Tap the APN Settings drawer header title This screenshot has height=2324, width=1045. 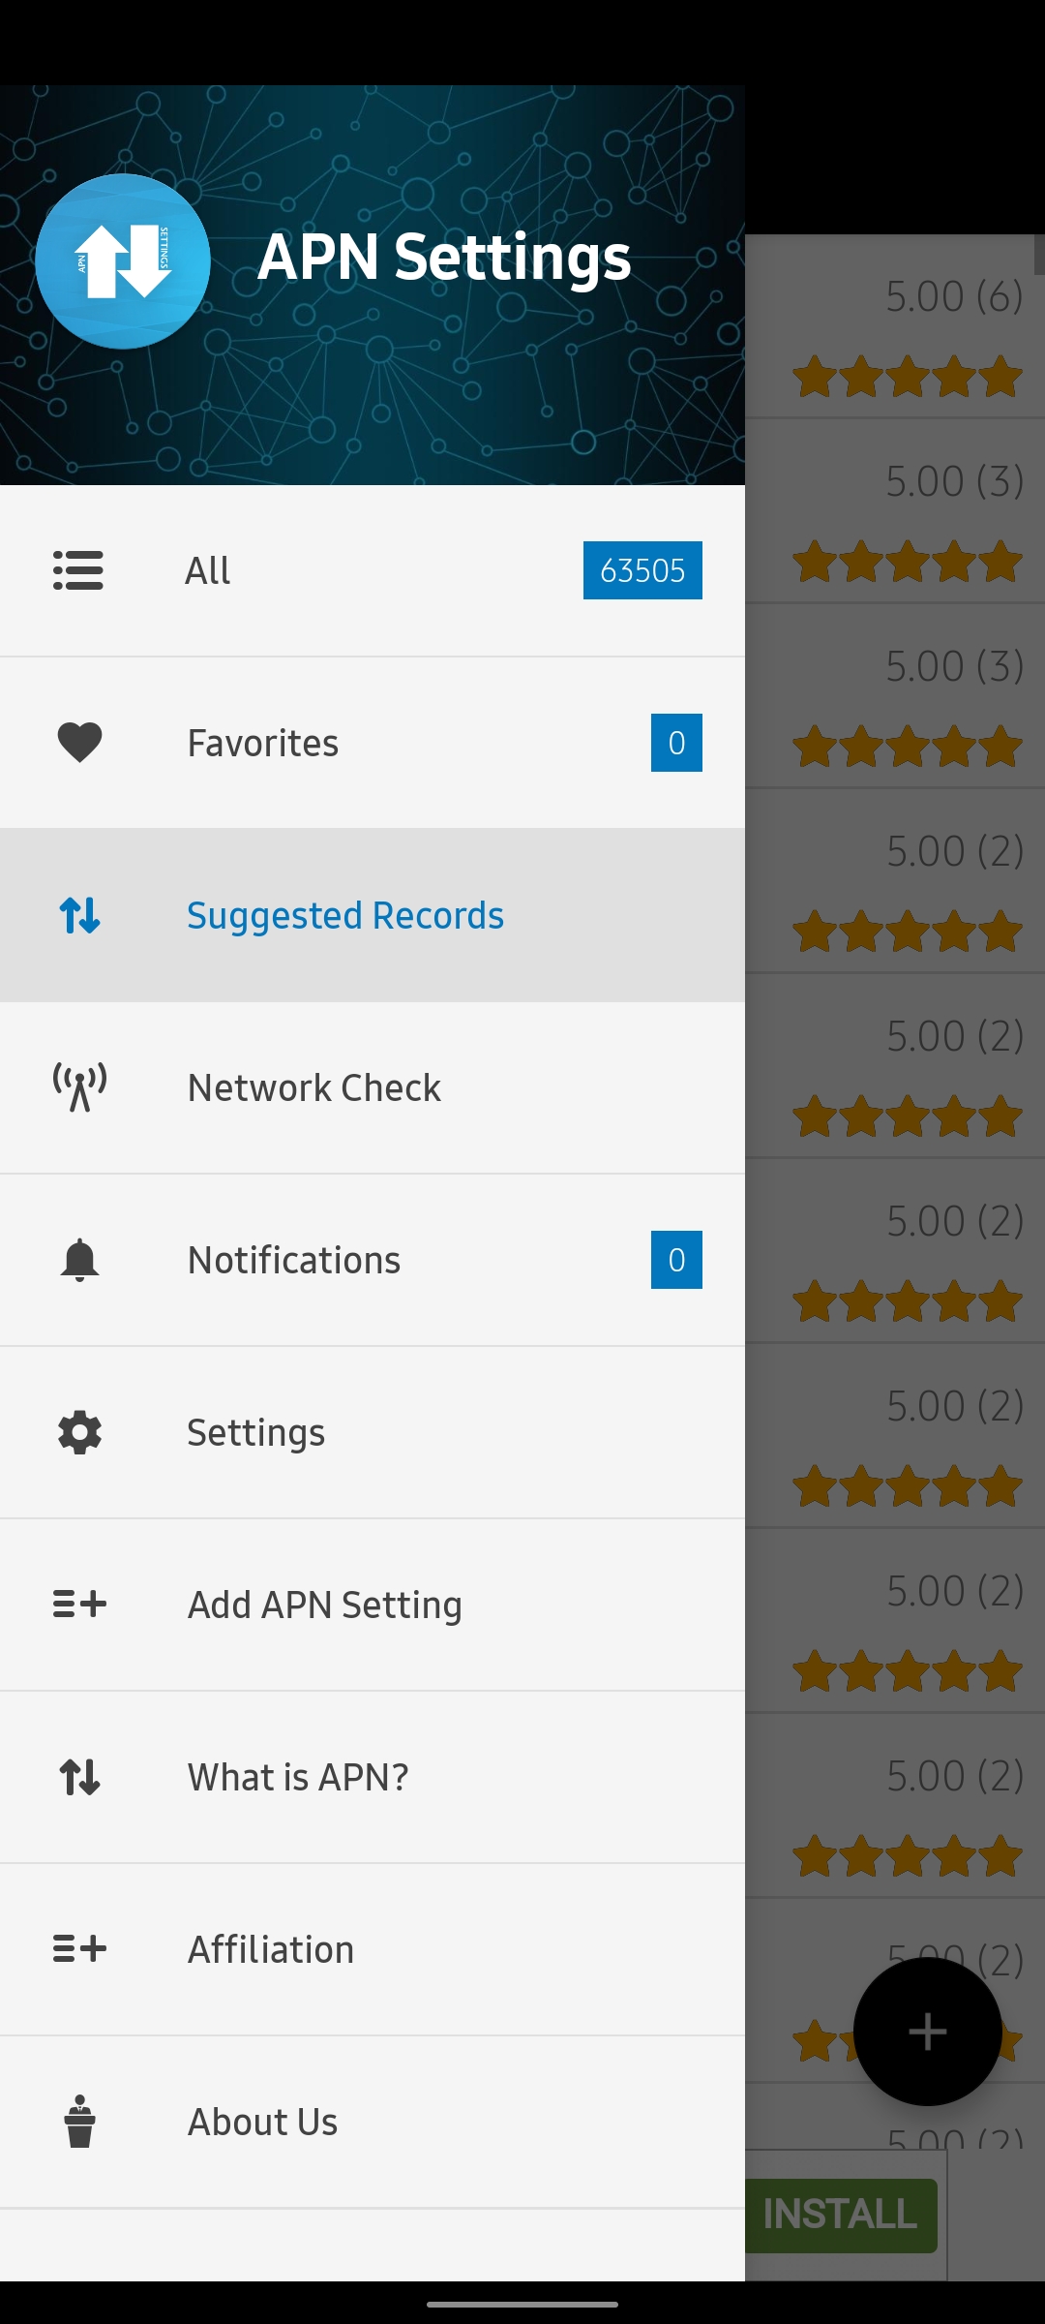coord(444,258)
